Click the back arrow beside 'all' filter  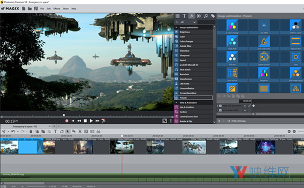[x=177, y=22]
